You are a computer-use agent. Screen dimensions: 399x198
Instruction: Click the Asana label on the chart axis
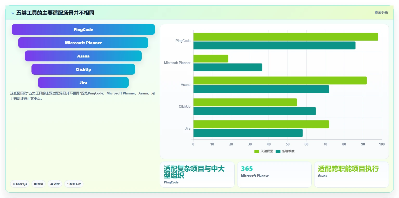185,85
